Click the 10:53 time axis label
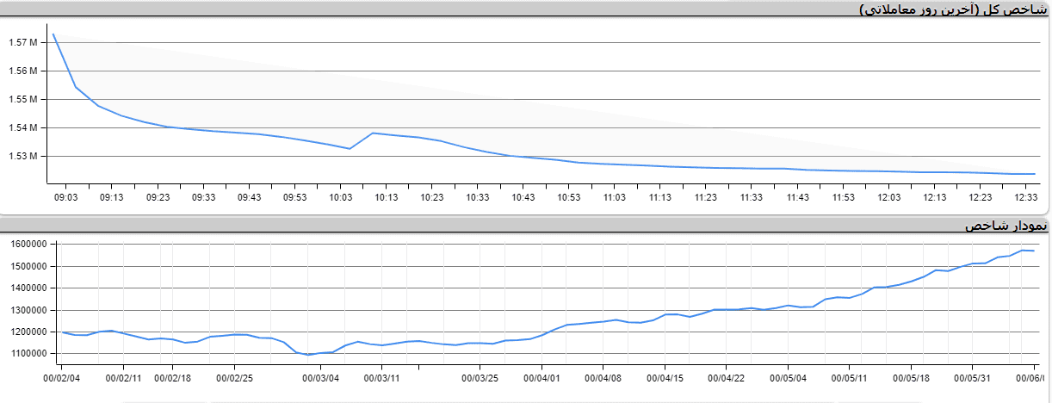The width and height of the screenshot is (1052, 403). pyautogui.click(x=568, y=197)
